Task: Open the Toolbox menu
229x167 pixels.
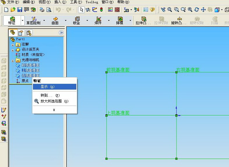Action: (92, 2)
